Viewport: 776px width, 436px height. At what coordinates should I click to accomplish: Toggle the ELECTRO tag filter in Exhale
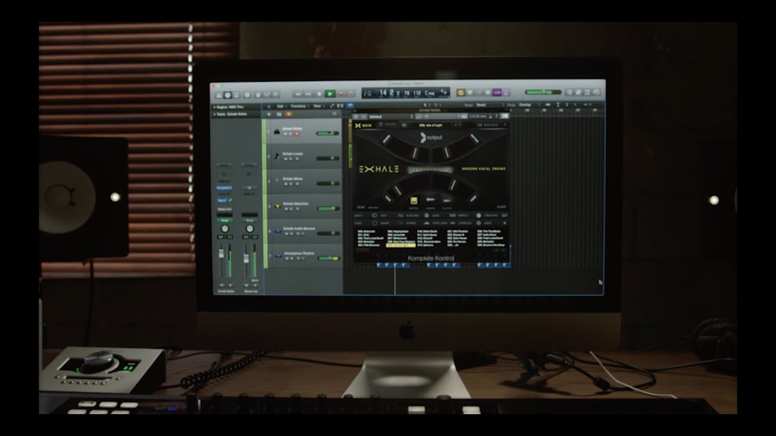pyautogui.click(x=412, y=216)
